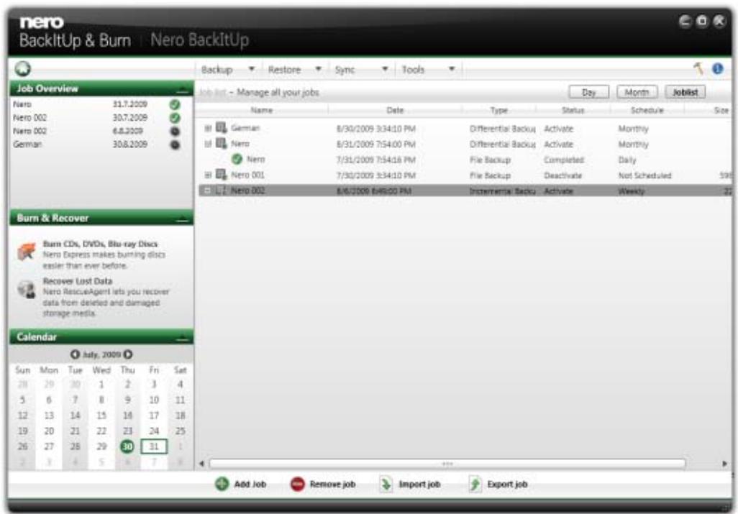Screen dimensions: 738x514
Task: Open the Sync menu
Action: coord(345,70)
